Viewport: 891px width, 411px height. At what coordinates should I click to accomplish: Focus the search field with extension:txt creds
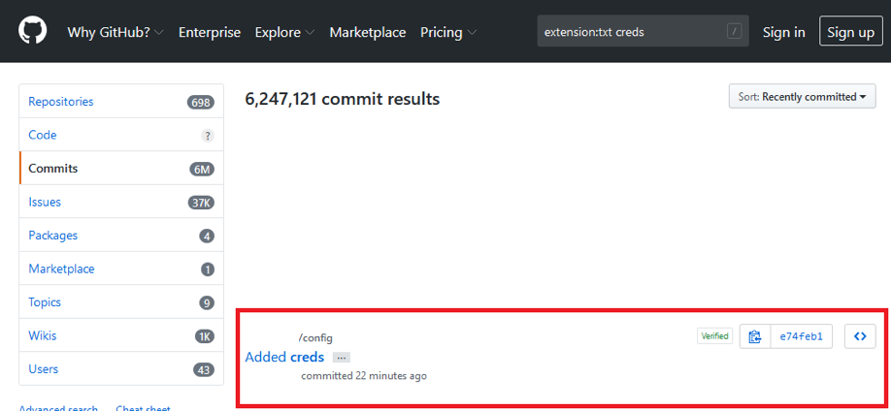point(643,32)
